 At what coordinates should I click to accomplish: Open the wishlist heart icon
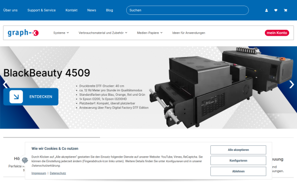(x=276, y=10)
